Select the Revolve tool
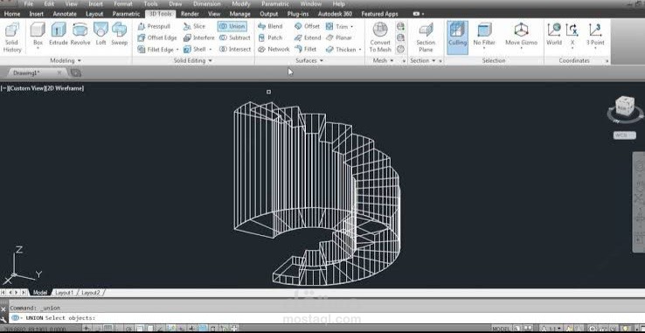 pyautogui.click(x=80, y=34)
